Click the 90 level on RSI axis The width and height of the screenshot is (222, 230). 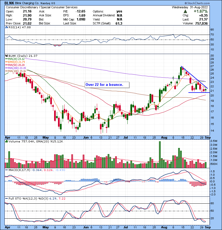tap(212, 30)
